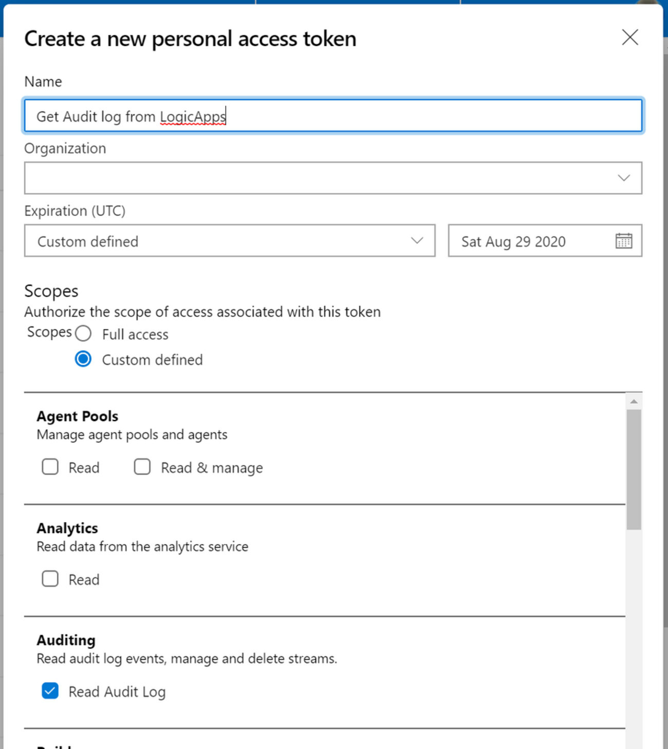This screenshot has width=668, height=749.
Task: Enable Analytics Read checkbox
Action: [50, 579]
